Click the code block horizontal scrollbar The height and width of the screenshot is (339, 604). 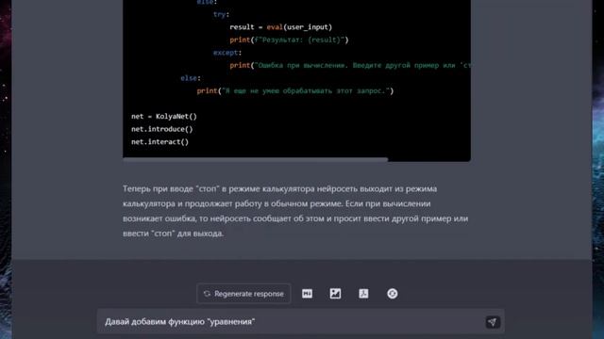(256, 159)
